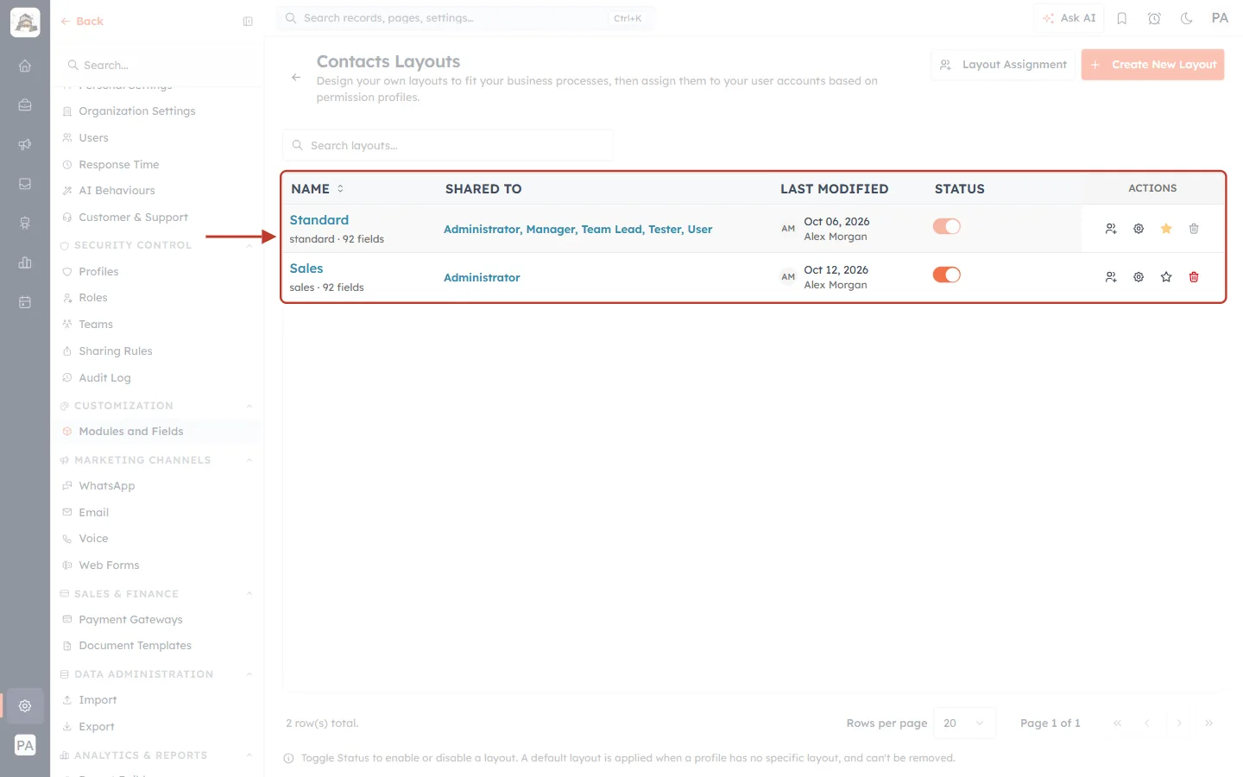Focus the global search records field

click(x=466, y=18)
